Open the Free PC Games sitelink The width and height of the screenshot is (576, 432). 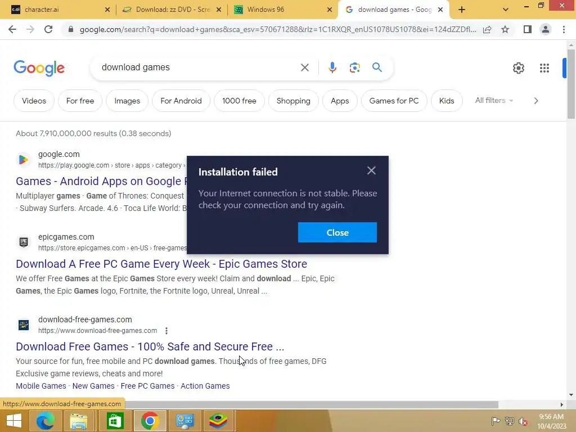click(148, 386)
